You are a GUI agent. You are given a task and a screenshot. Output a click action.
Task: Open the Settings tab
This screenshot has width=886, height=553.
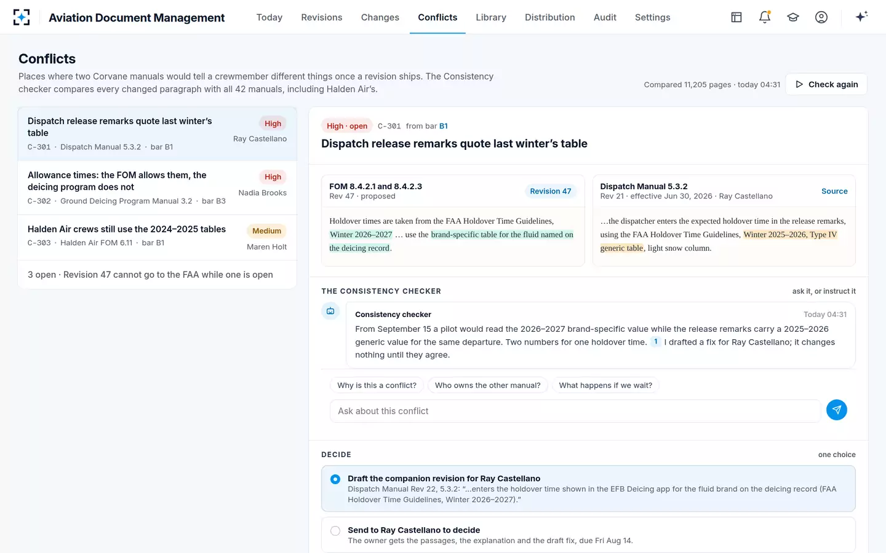click(x=653, y=17)
